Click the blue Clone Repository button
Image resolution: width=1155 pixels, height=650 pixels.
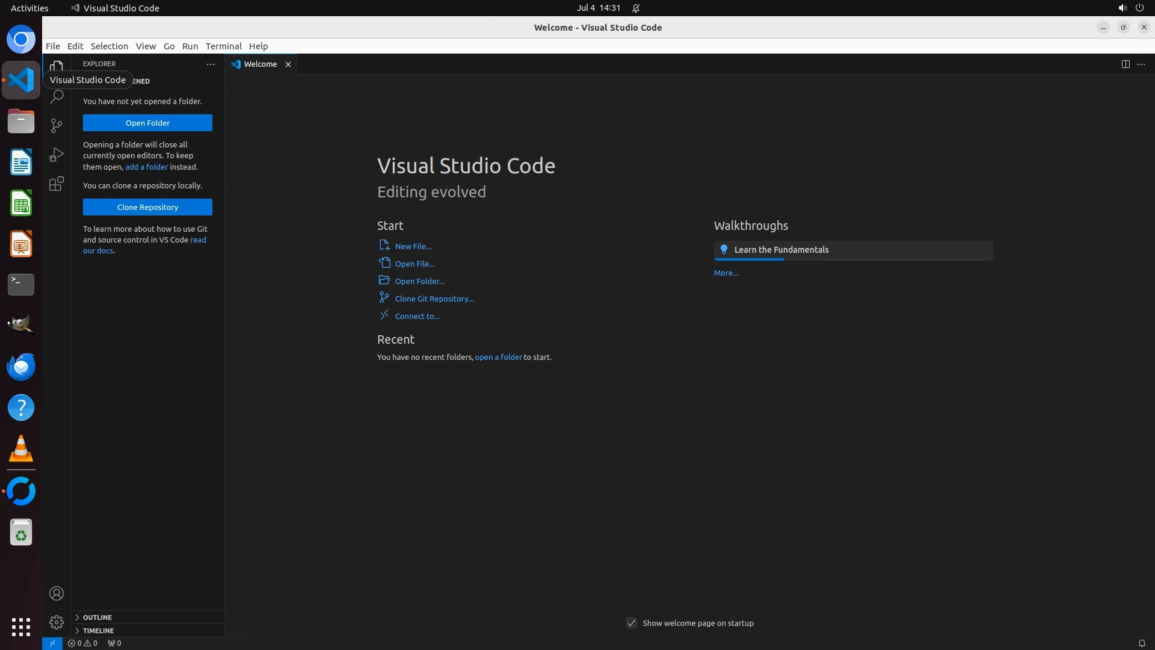147,207
